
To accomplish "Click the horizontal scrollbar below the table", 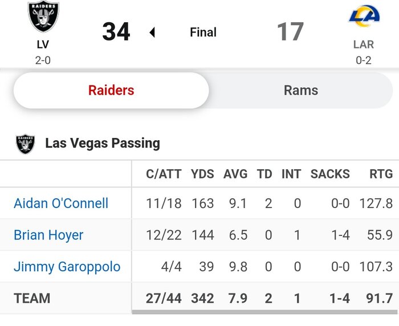I will [x=265, y=312].
